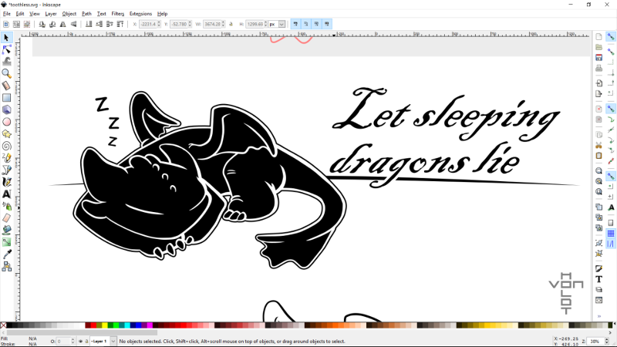Select the Color Picker dropper tool

coord(6,254)
